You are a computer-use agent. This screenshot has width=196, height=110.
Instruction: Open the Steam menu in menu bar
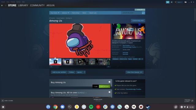3,2
